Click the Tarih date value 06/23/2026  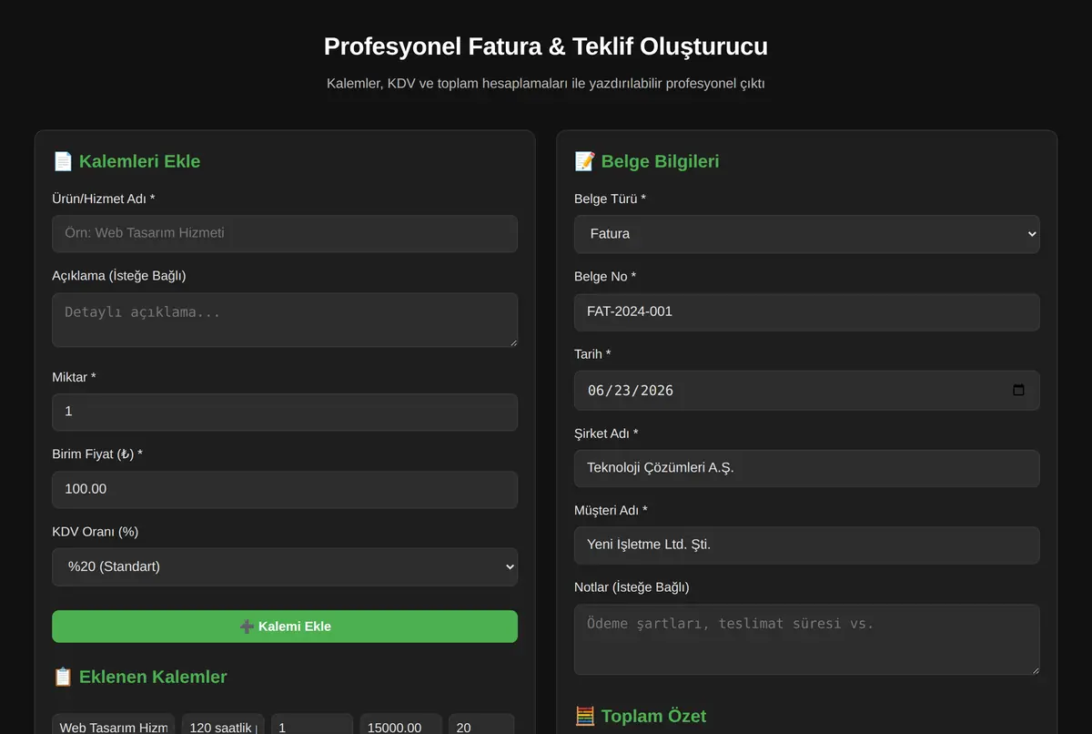[631, 390]
